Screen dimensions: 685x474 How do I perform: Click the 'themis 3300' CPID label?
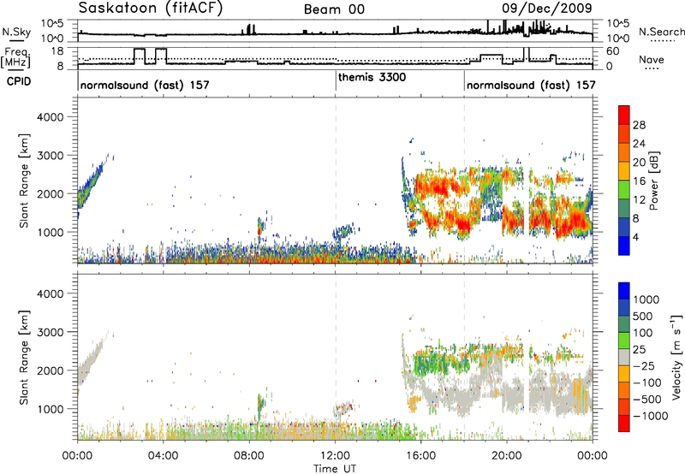click(x=372, y=77)
